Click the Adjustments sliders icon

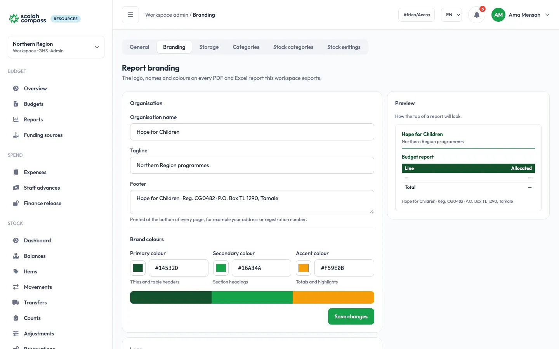point(16,333)
